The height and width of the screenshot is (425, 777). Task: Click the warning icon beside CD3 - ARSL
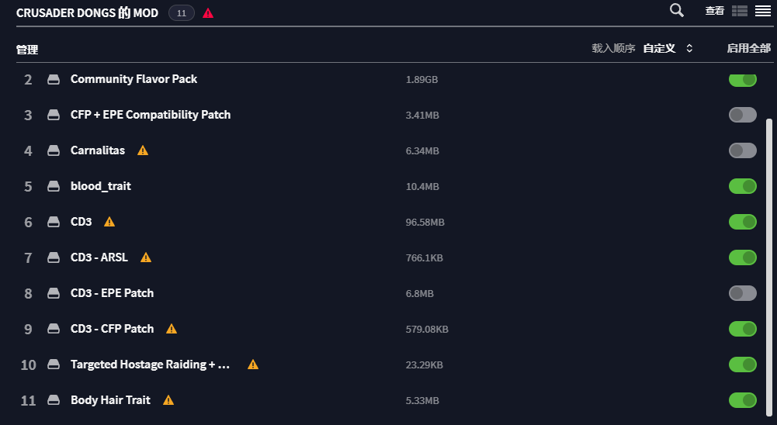(x=146, y=257)
